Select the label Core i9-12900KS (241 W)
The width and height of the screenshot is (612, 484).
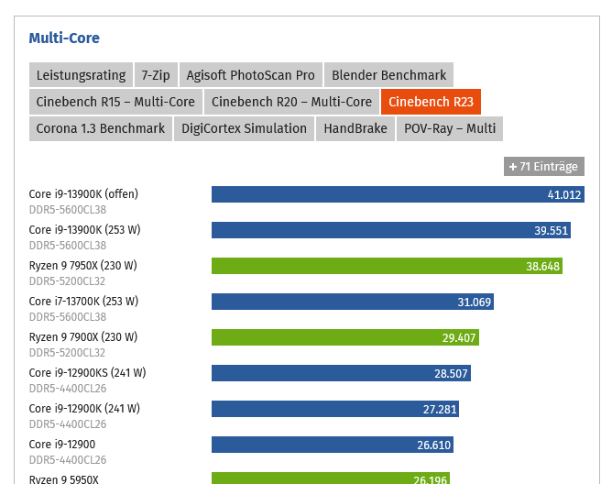(x=87, y=373)
